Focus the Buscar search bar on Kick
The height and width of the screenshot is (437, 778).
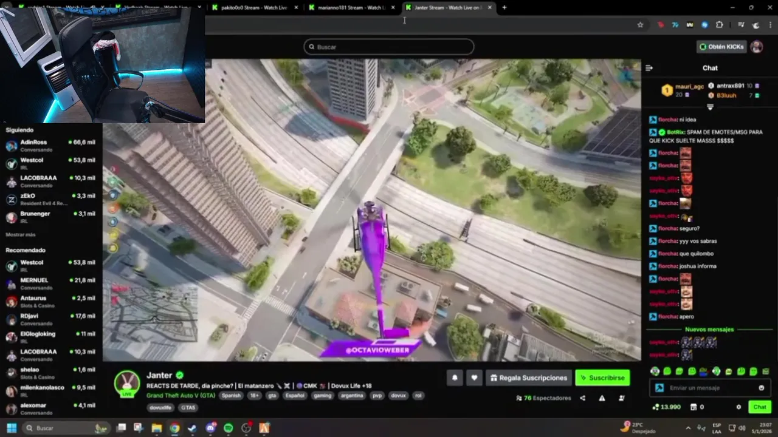click(389, 47)
